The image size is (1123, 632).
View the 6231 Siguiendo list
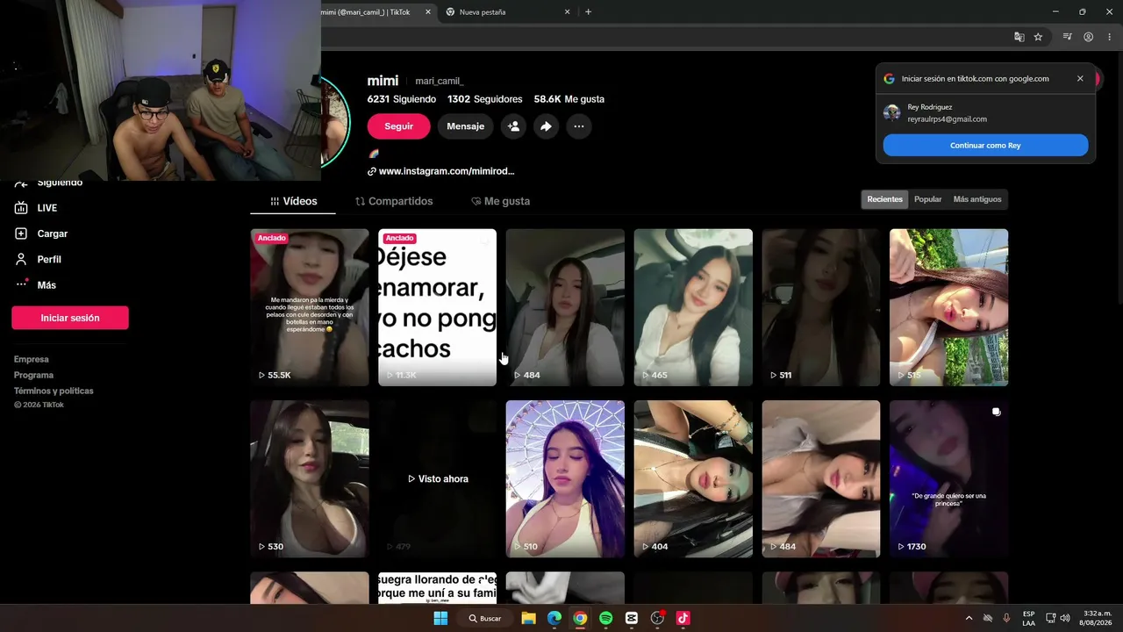tap(400, 99)
